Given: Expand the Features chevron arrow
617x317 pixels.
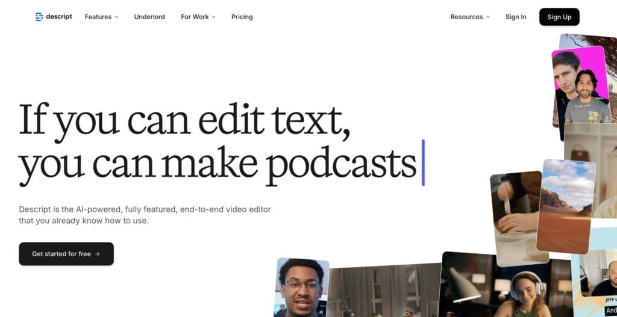Looking at the screenshot, I should (x=117, y=17).
